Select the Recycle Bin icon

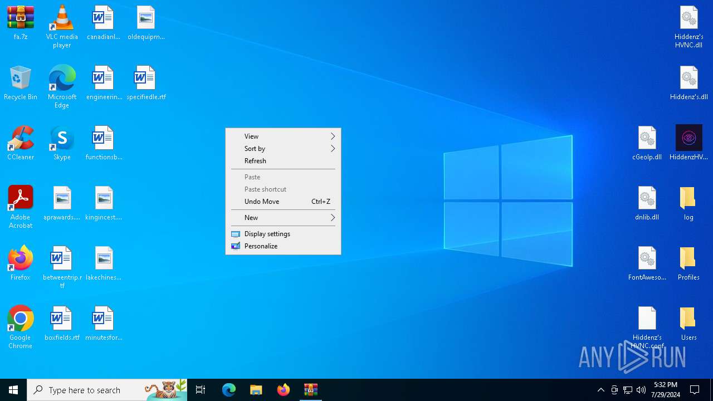(x=21, y=83)
